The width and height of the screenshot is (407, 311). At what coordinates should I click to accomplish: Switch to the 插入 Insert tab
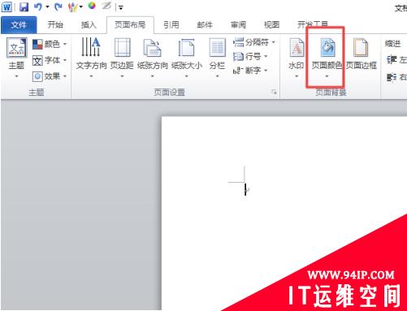pos(89,25)
